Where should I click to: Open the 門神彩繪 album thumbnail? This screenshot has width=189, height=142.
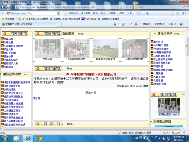[x=48, y=49]
